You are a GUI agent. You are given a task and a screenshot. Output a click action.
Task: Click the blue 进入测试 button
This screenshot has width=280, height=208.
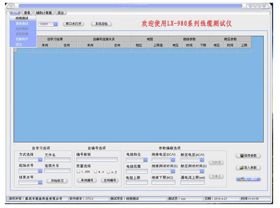tap(248, 179)
